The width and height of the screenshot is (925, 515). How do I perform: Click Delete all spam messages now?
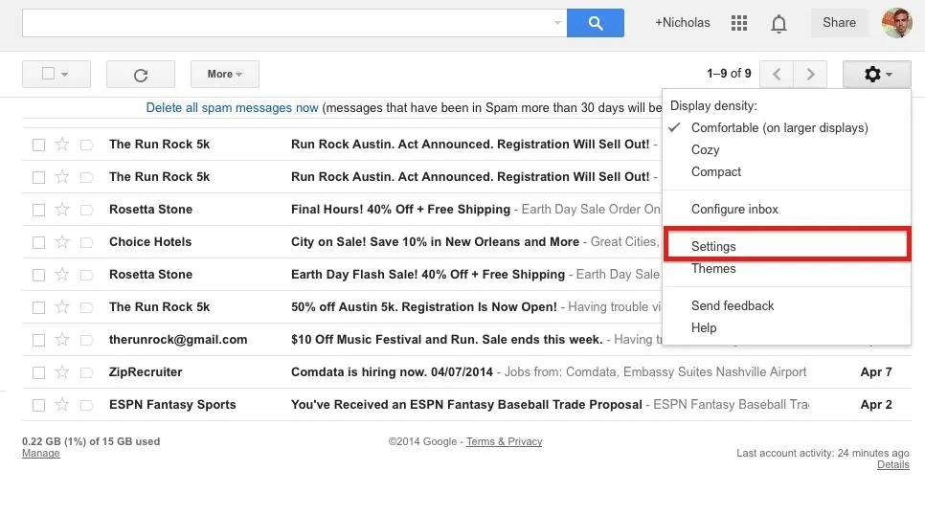point(232,108)
